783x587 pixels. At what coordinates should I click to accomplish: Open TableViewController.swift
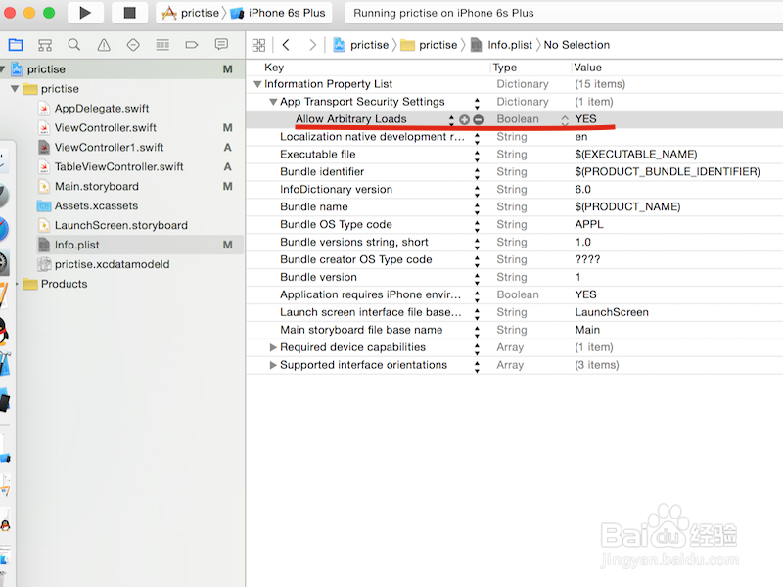(x=118, y=166)
